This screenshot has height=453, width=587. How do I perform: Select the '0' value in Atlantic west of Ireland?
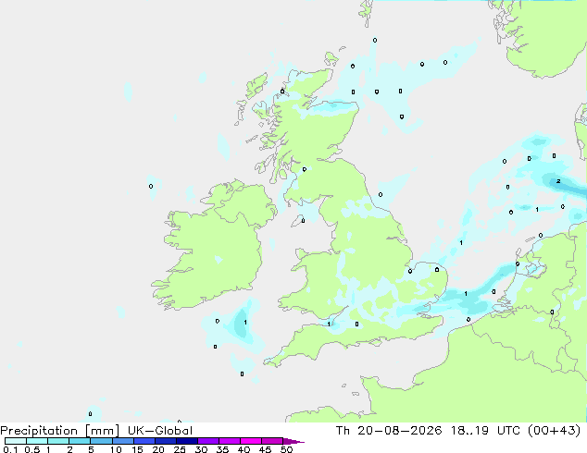pos(151,186)
